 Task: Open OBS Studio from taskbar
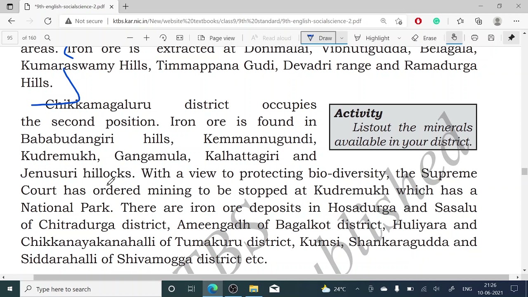[x=233, y=289]
